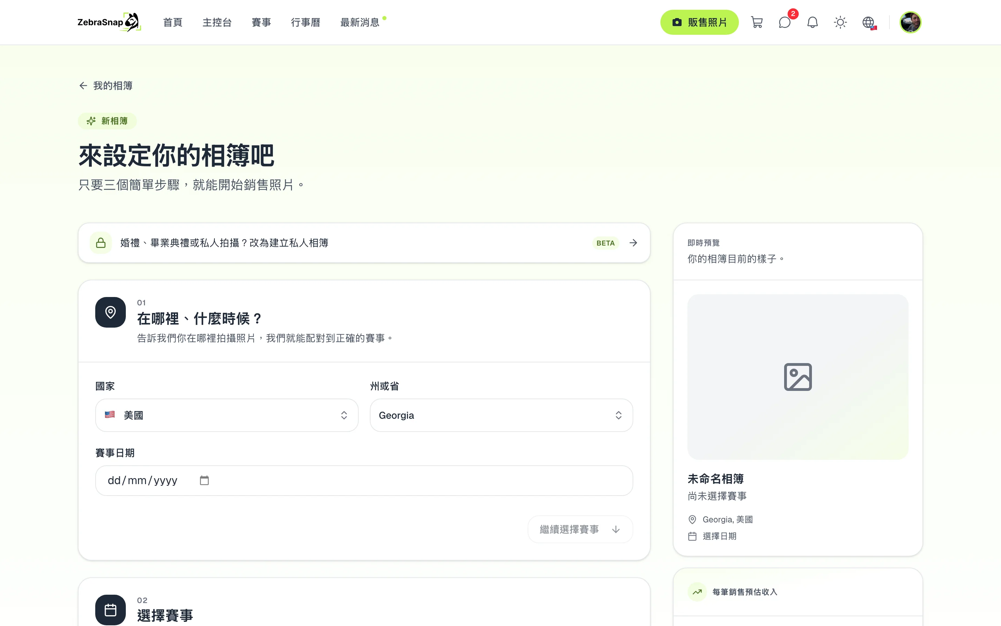Click the lock icon in private album banner

101,243
